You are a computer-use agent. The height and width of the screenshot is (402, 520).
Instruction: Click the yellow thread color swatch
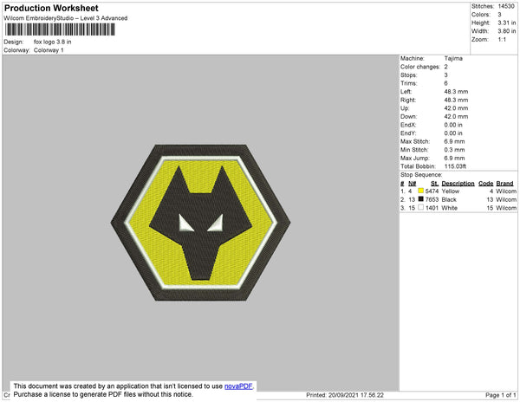(x=421, y=191)
